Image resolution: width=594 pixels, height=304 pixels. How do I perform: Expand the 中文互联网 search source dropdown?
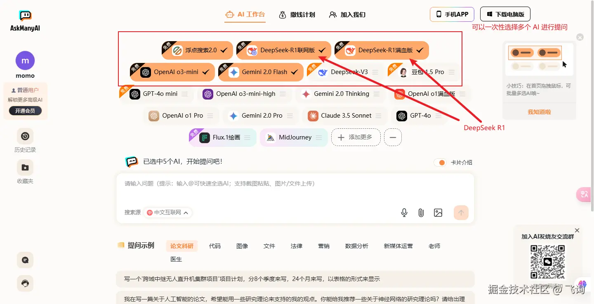(x=168, y=213)
